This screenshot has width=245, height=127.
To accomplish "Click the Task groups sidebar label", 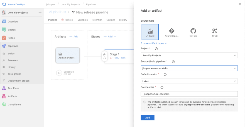I will [14, 74].
